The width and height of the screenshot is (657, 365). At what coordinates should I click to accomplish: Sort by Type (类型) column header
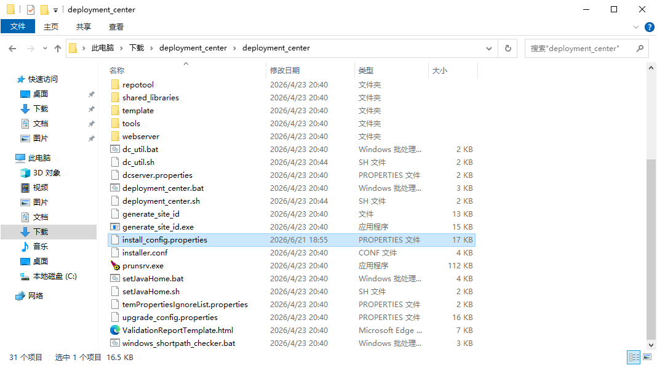(x=366, y=70)
